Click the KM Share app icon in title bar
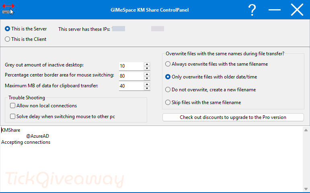Screen dimensions: 310x193 pos(8,9)
